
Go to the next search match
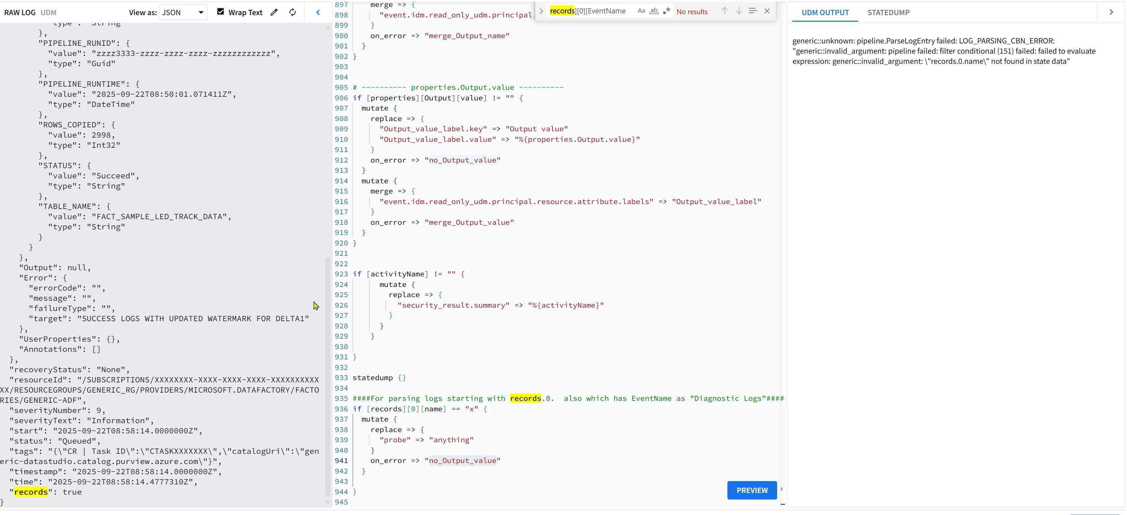(x=739, y=11)
